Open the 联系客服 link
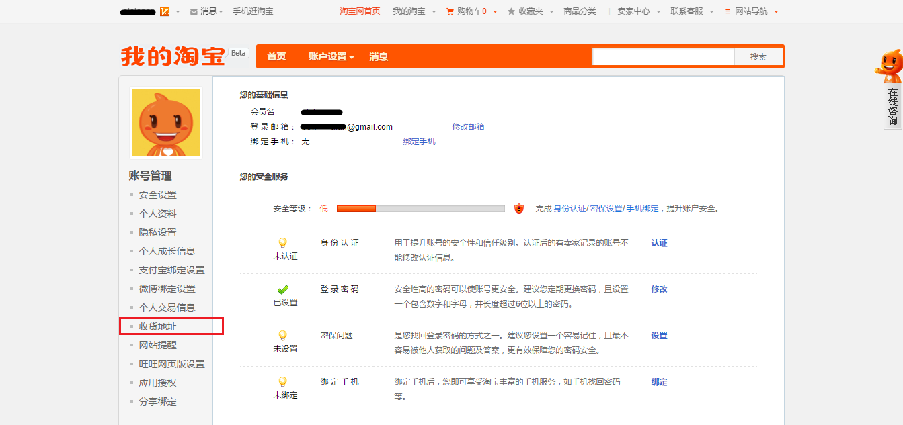The width and height of the screenshot is (903, 425). pyautogui.click(x=687, y=11)
